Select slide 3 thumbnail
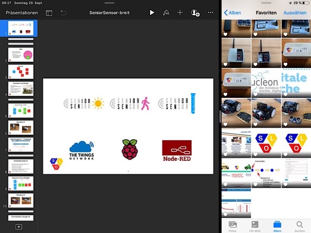Viewport: 311px width, 233px height. pyautogui.click(x=21, y=72)
